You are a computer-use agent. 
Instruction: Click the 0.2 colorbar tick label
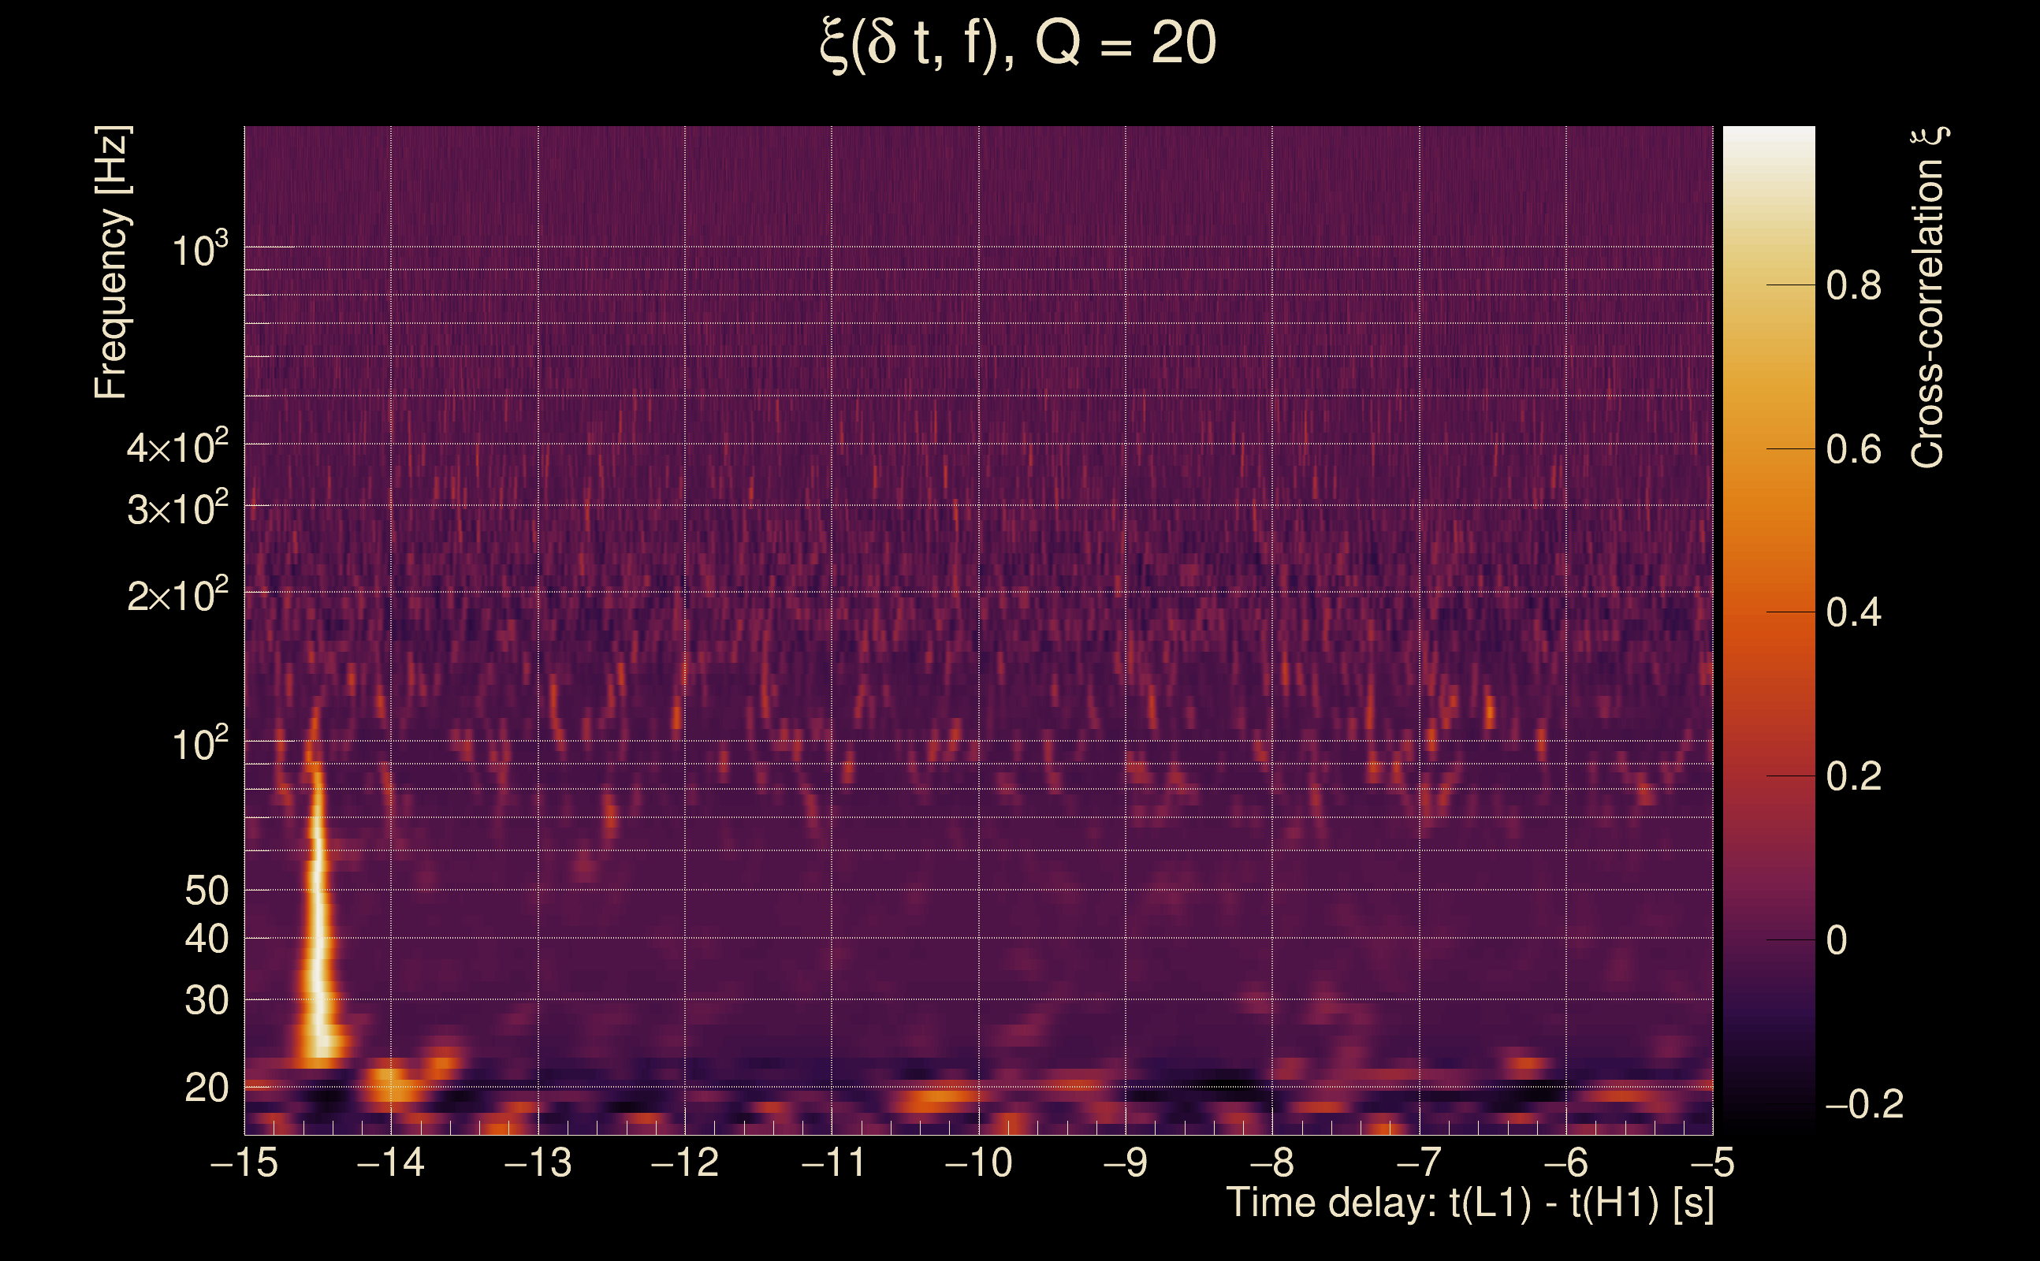(x=1853, y=777)
